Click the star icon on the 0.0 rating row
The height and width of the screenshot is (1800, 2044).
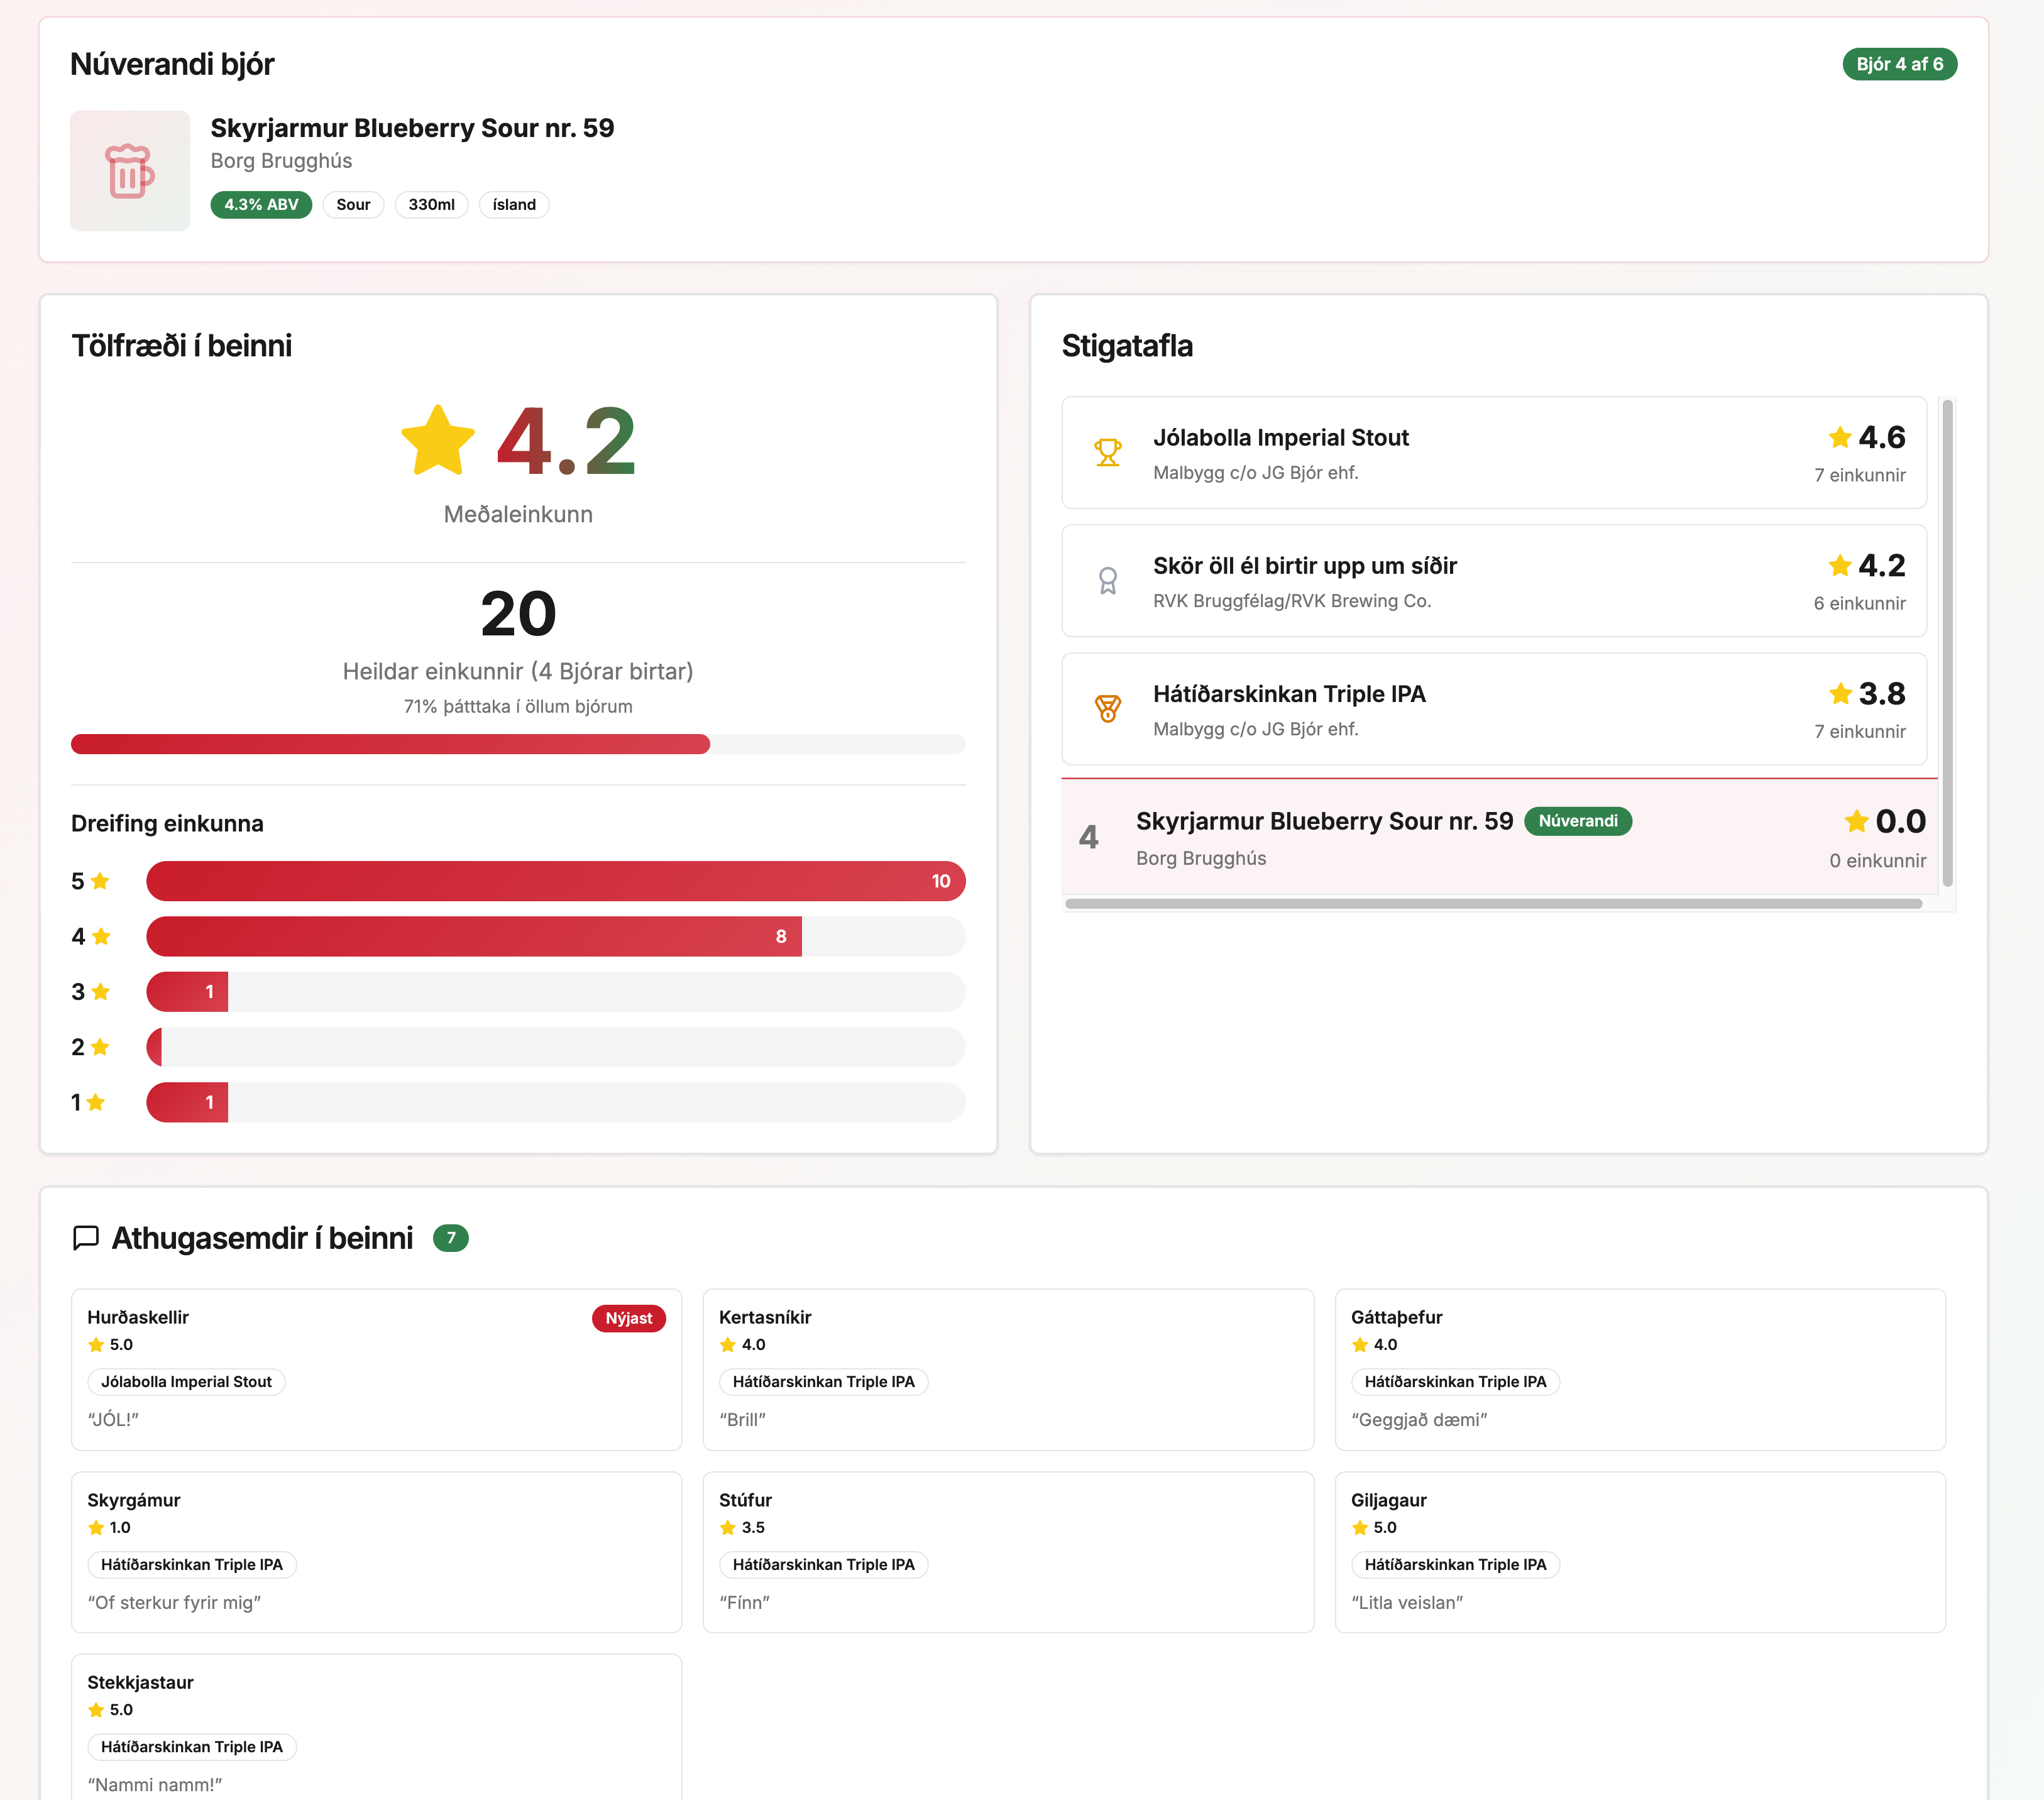pos(1856,821)
